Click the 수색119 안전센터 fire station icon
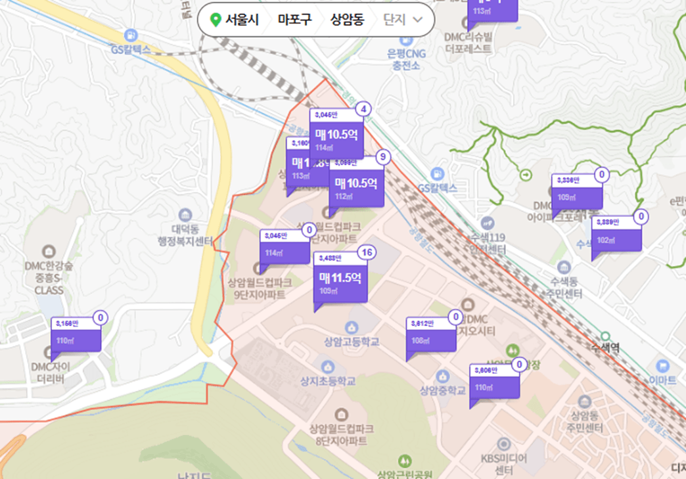The width and height of the screenshot is (686, 479). coord(487,223)
